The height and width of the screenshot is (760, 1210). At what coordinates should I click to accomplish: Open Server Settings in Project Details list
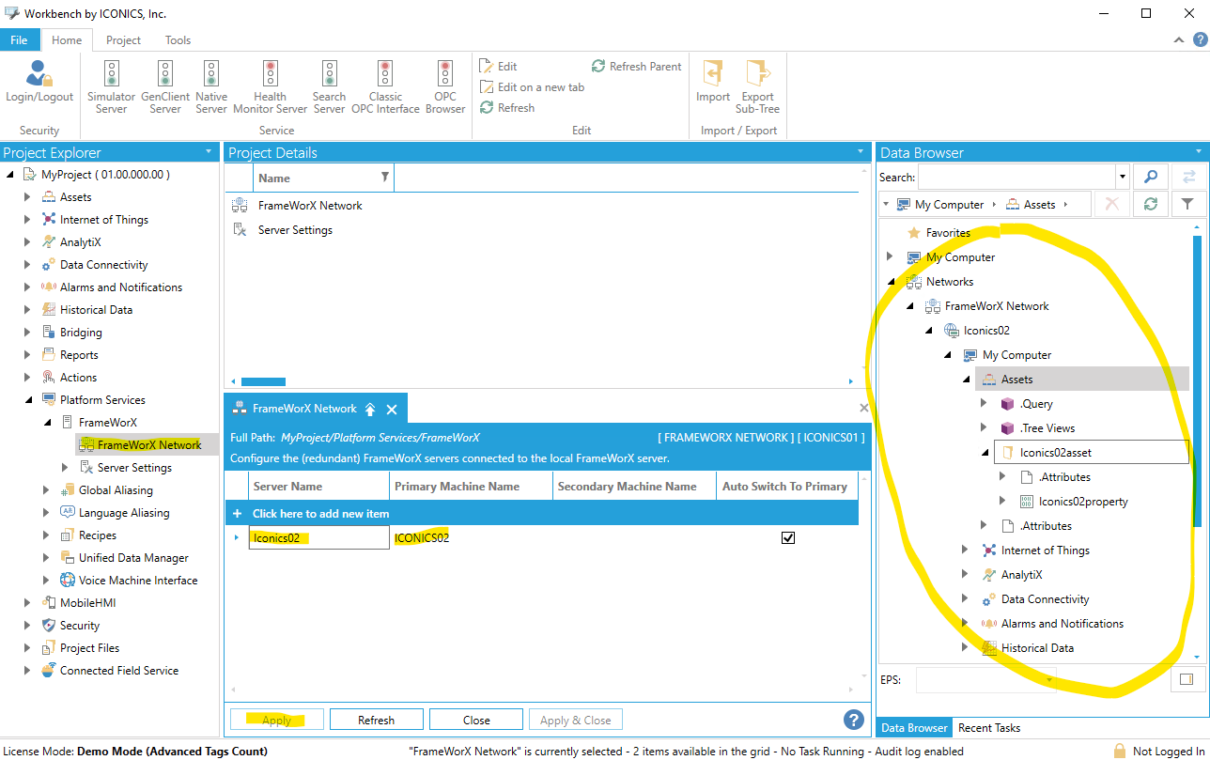click(295, 230)
